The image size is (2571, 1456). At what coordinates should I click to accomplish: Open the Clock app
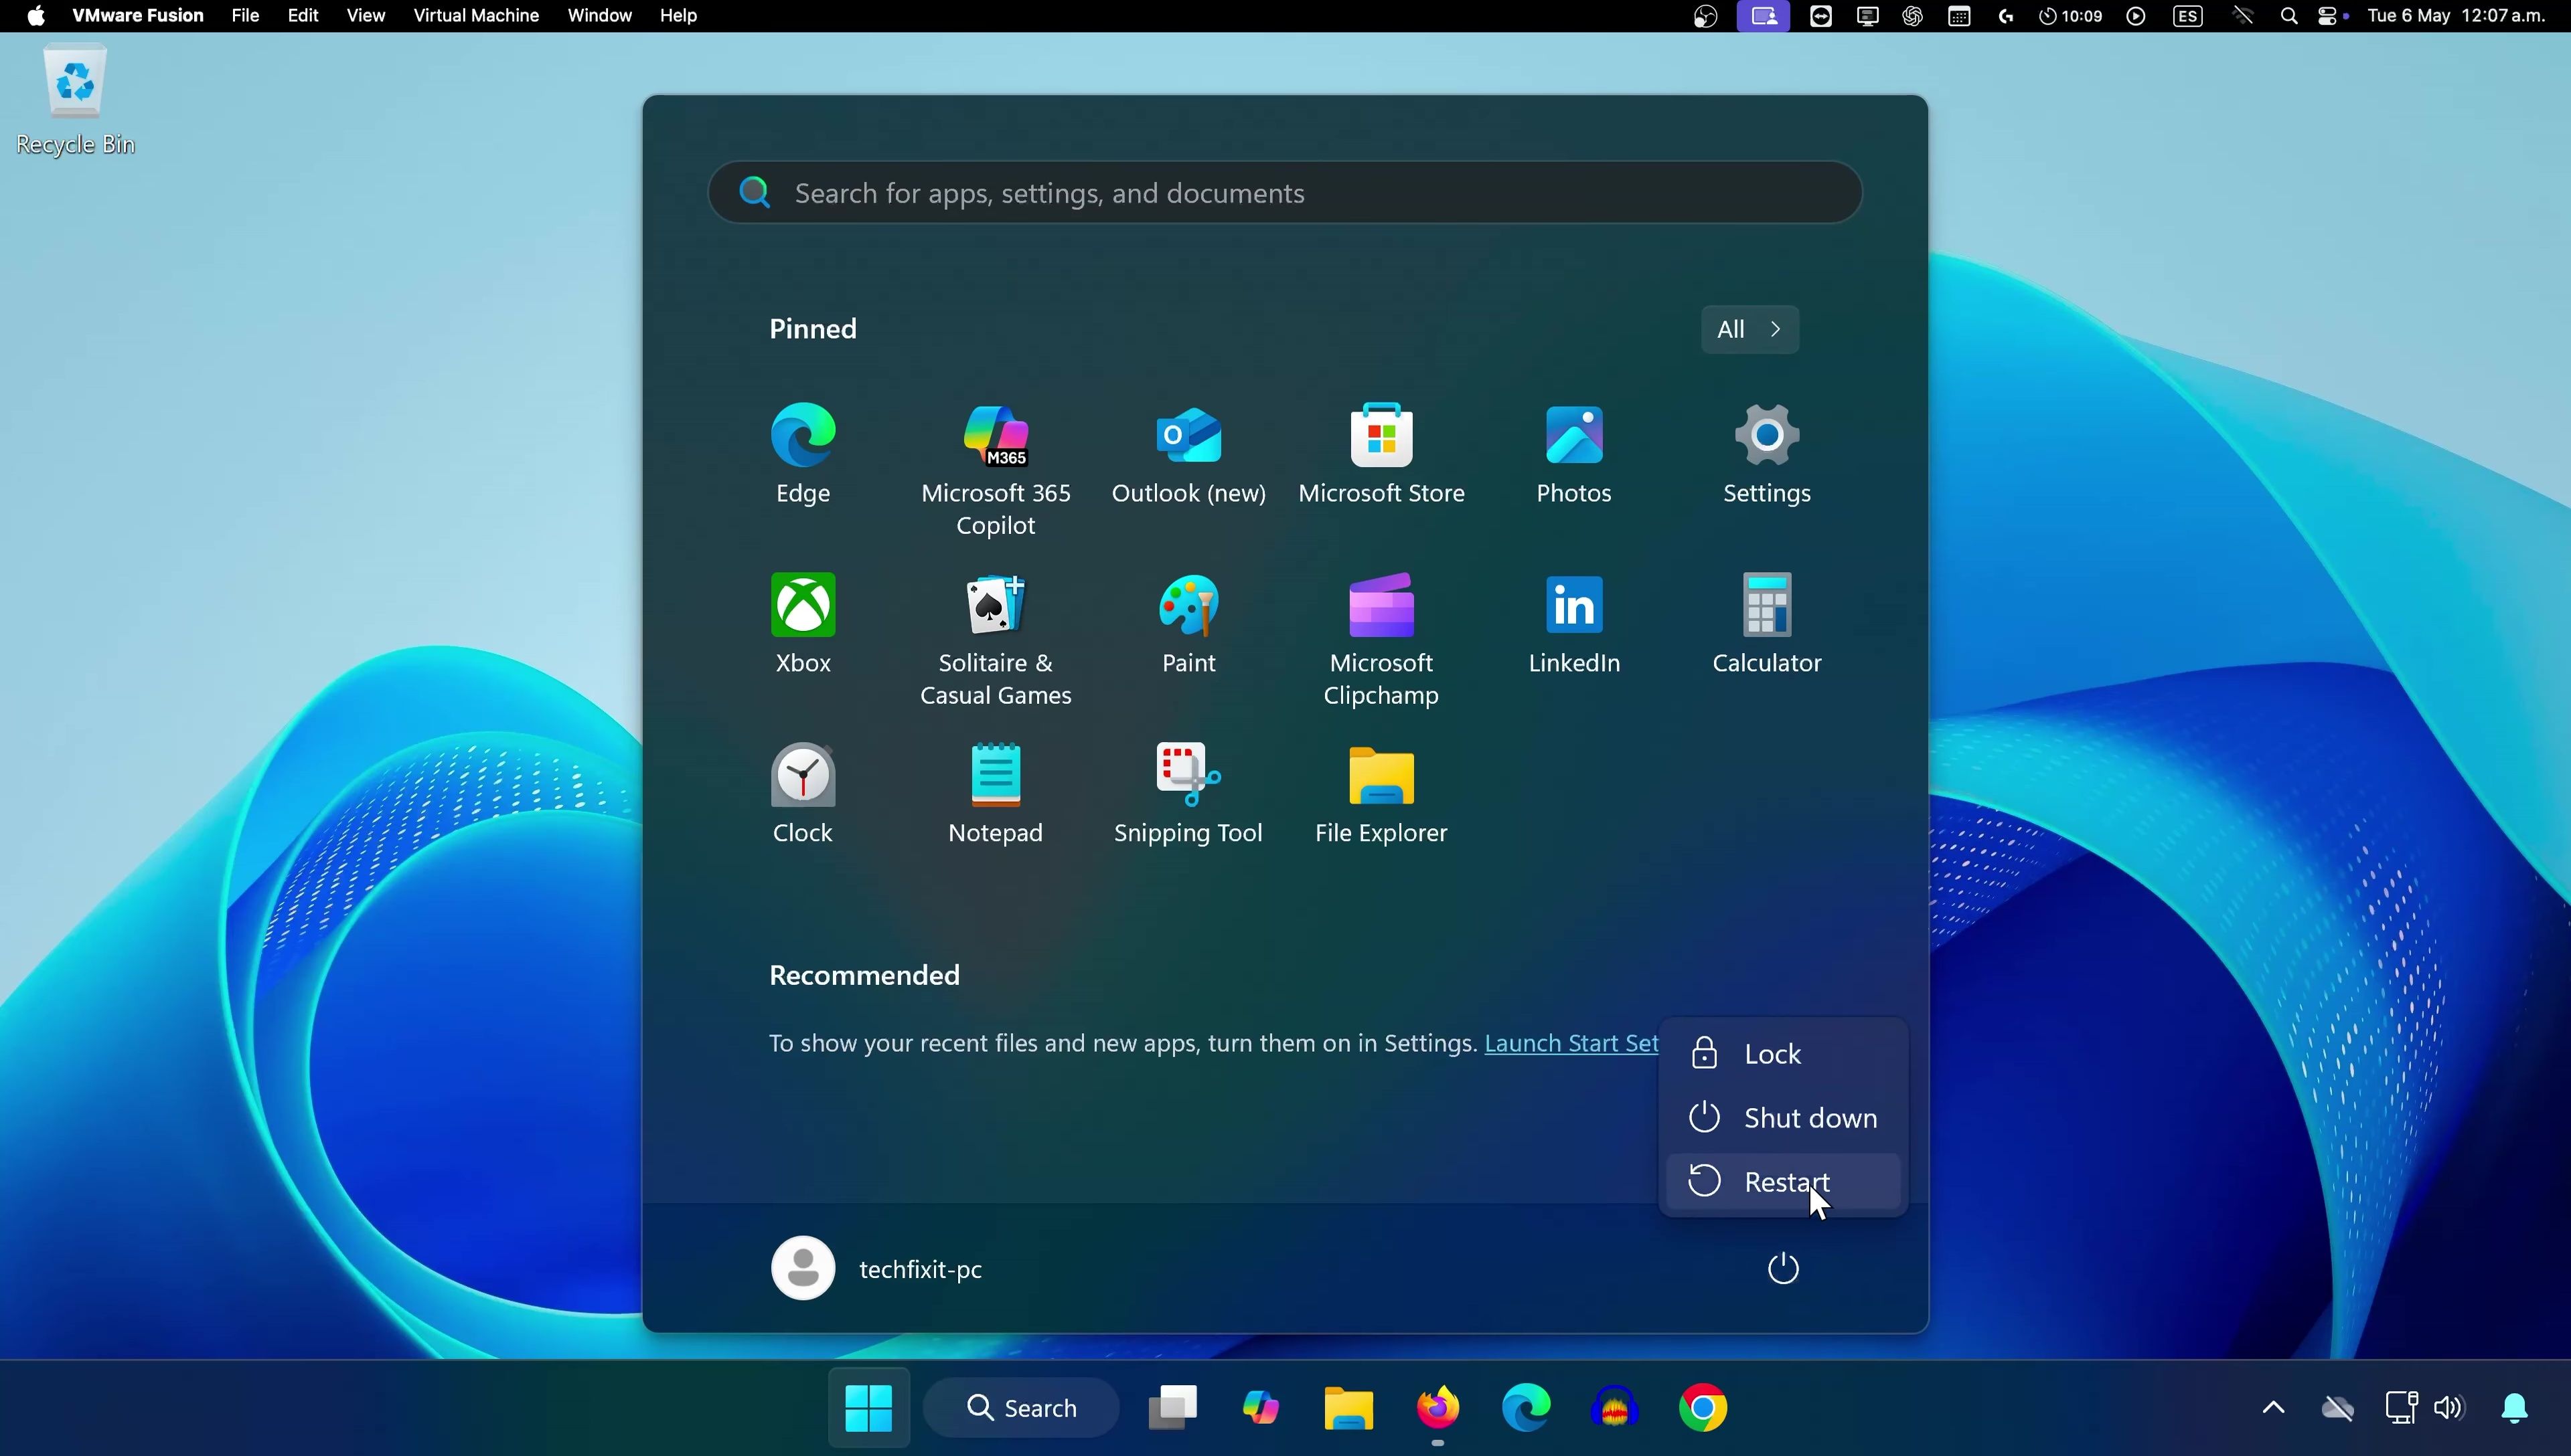point(803,794)
